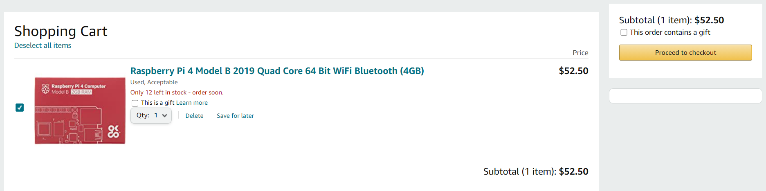The height and width of the screenshot is (191, 766).
Task: Click the Deselect all items link
Action: [x=43, y=45]
